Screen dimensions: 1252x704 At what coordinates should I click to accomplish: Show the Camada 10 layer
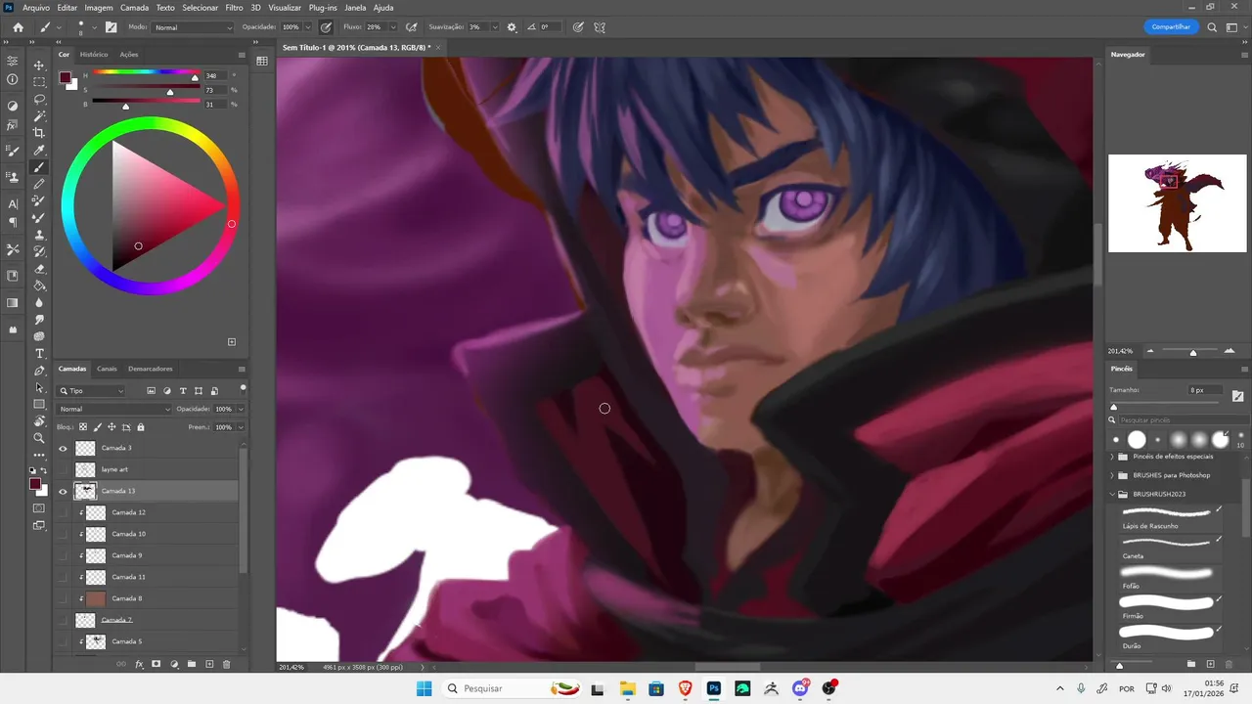click(x=64, y=534)
